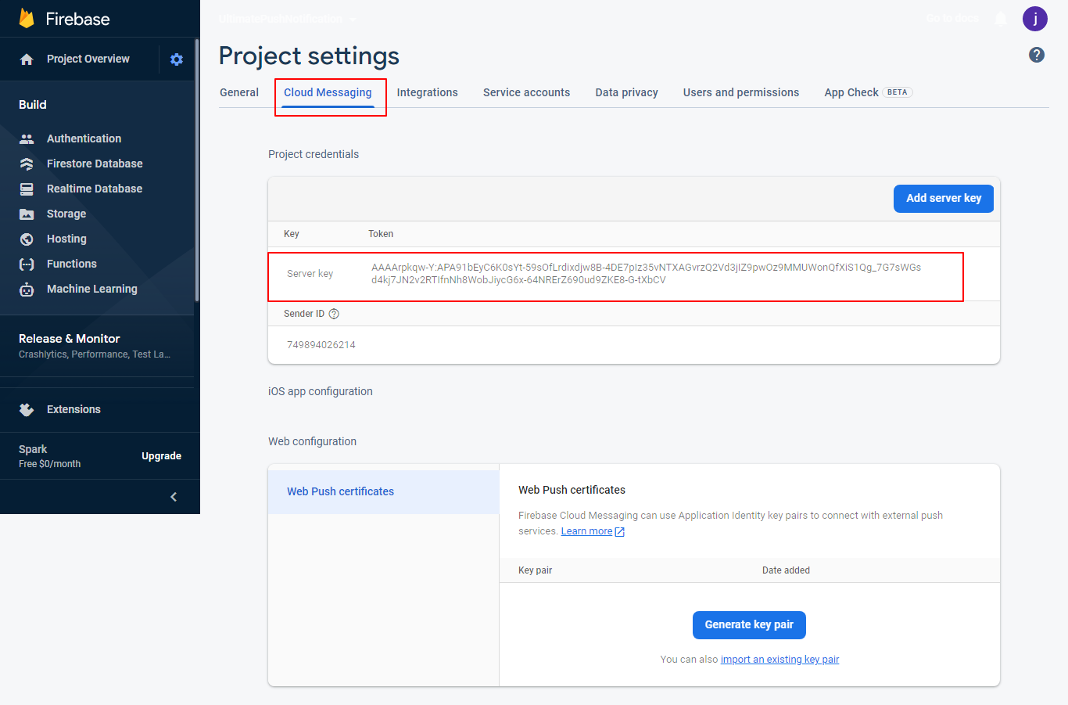Click the Machine Learning robot icon
1068x705 pixels.
coord(27,290)
